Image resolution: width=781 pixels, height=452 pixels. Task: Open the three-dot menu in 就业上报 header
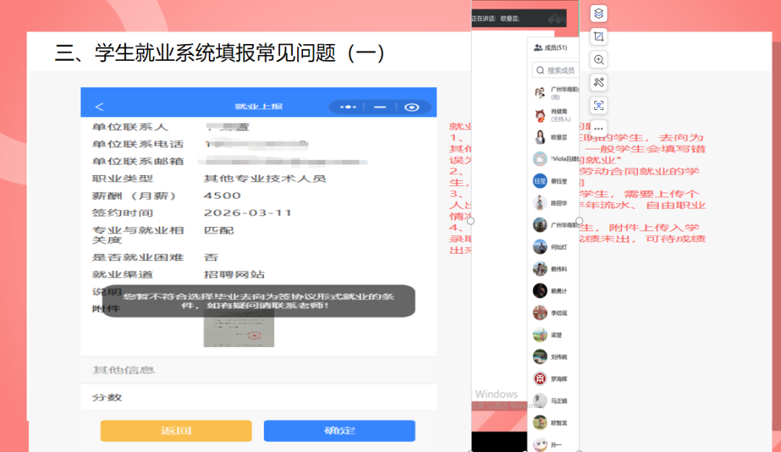[348, 107]
